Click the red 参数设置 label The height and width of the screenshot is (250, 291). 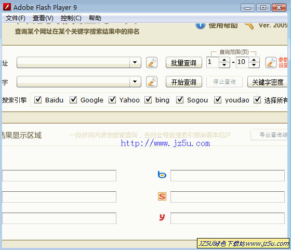(283, 62)
